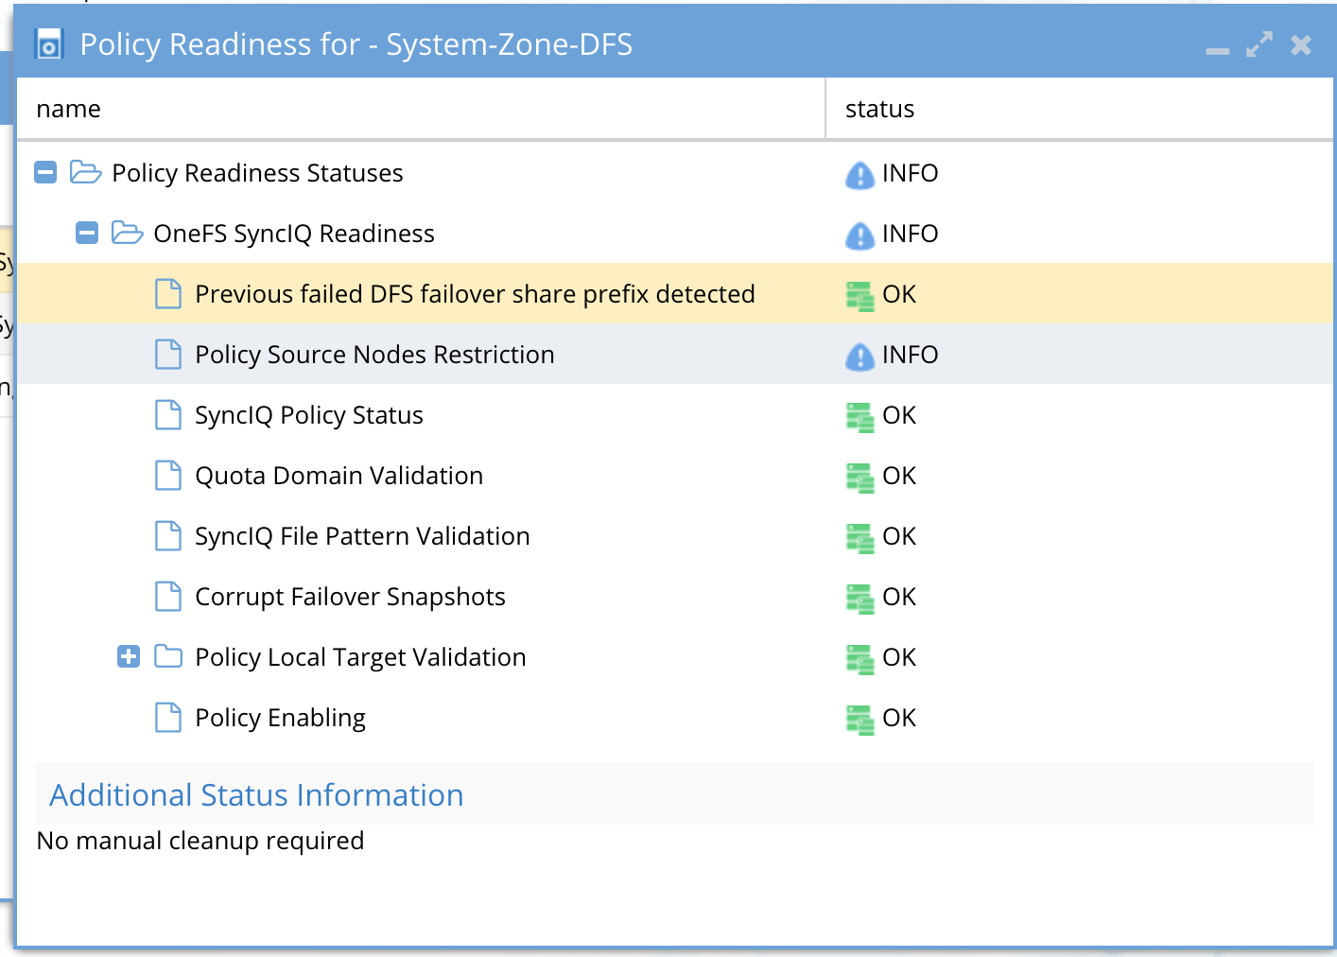Click the folder icon for OneFS SyncIQ Readiness
This screenshot has width=1337, height=957.
tap(127, 233)
